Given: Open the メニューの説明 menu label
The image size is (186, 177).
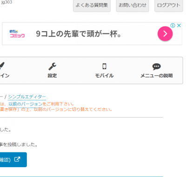Looking at the screenshot, I should click(156, 76).
